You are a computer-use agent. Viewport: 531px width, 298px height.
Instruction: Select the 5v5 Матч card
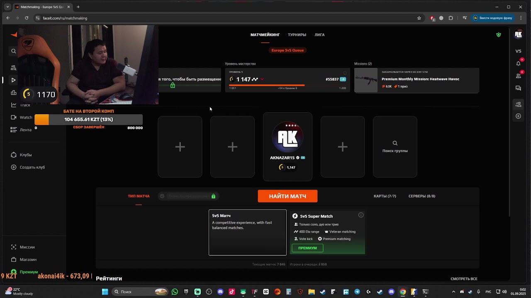(x=248, y=233)
